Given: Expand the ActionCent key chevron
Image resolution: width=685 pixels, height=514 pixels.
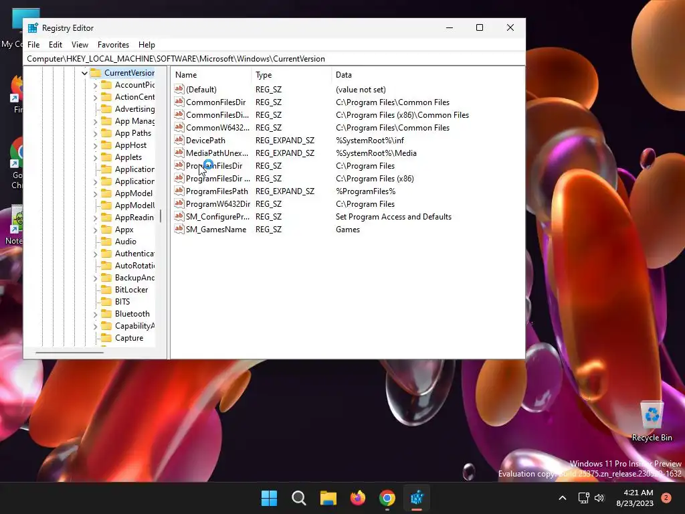Looking at the screenshot, I should 95,97.
